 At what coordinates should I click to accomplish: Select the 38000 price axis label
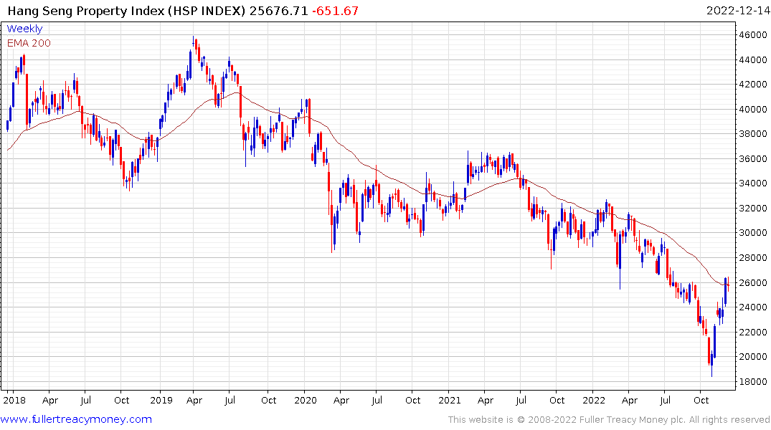click(x=752, y=134)
